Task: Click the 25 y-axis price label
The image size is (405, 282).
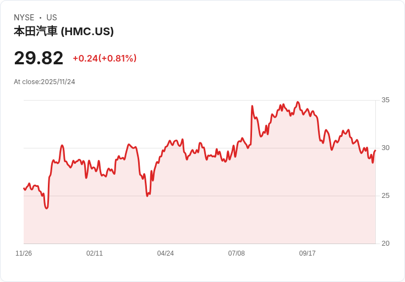Action: coord(386,196)
